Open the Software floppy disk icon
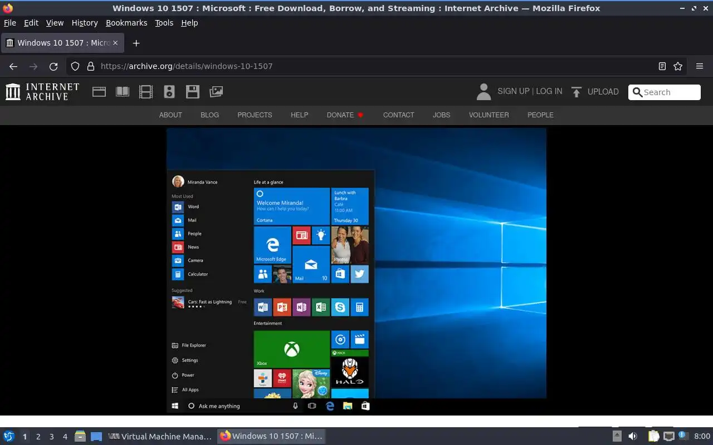The height and width of the screenshot is (445, 713). point(193,92)
